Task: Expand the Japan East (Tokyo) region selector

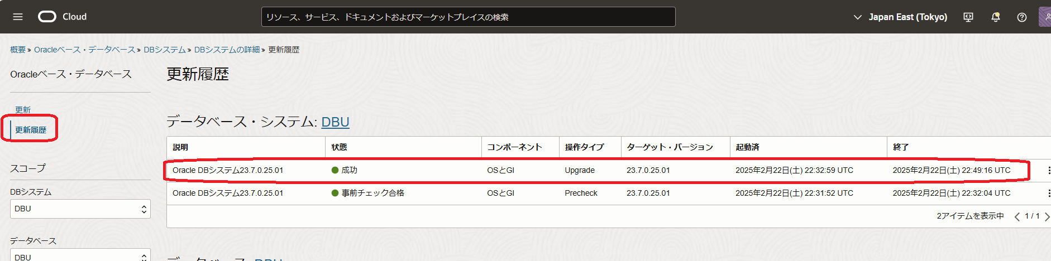Action: (900, 17)
